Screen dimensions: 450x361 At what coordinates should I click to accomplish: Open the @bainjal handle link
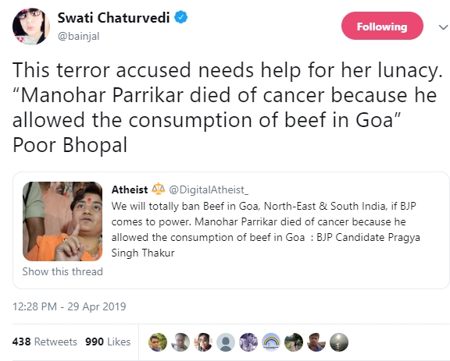click(x=78, y=36)
